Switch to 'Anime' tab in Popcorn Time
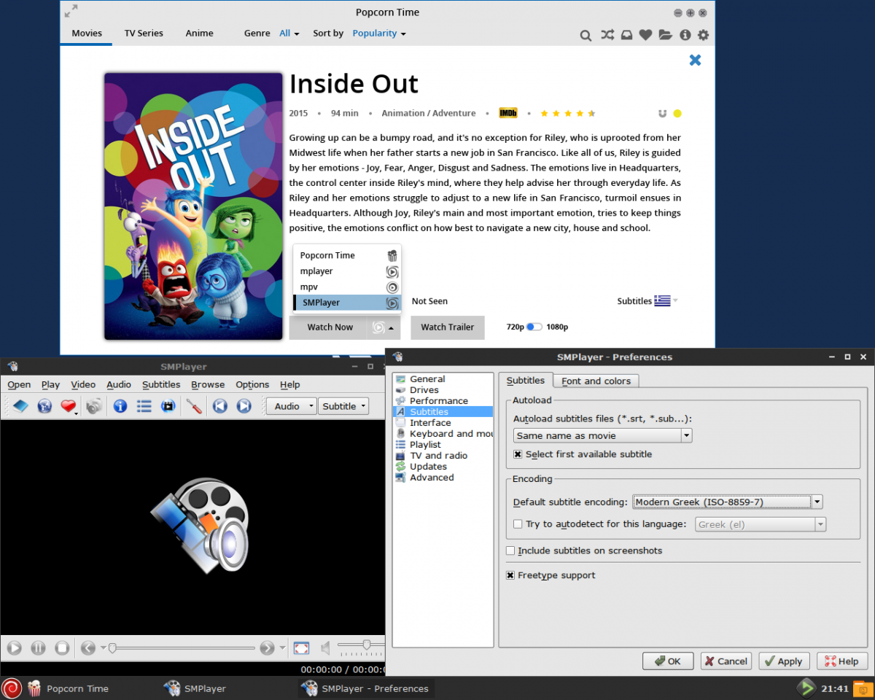Screen dimensions: 875x700 (x=199, y=33)
